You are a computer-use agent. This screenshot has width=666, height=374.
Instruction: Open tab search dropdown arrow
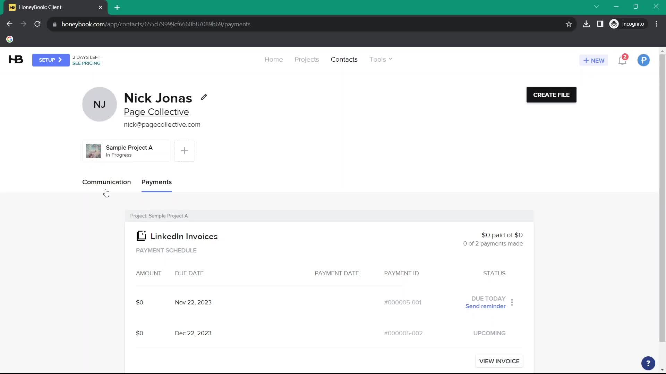(x=597, y=7)
